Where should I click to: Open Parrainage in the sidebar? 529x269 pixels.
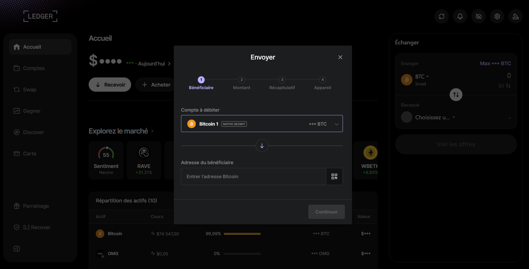point(40,206)
